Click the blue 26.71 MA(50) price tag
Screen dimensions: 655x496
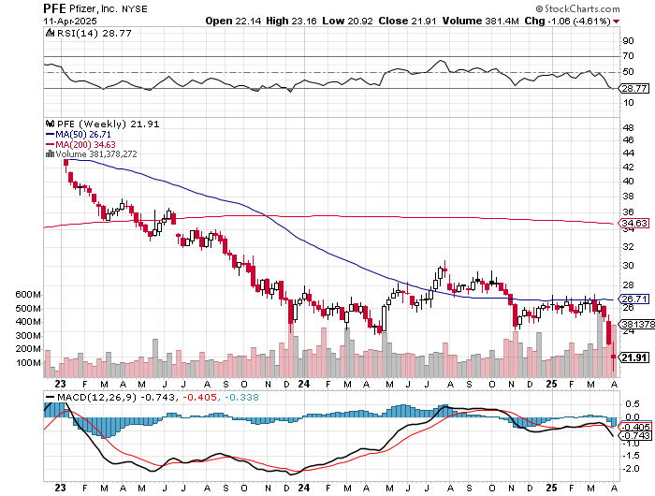tap(634, 299)
